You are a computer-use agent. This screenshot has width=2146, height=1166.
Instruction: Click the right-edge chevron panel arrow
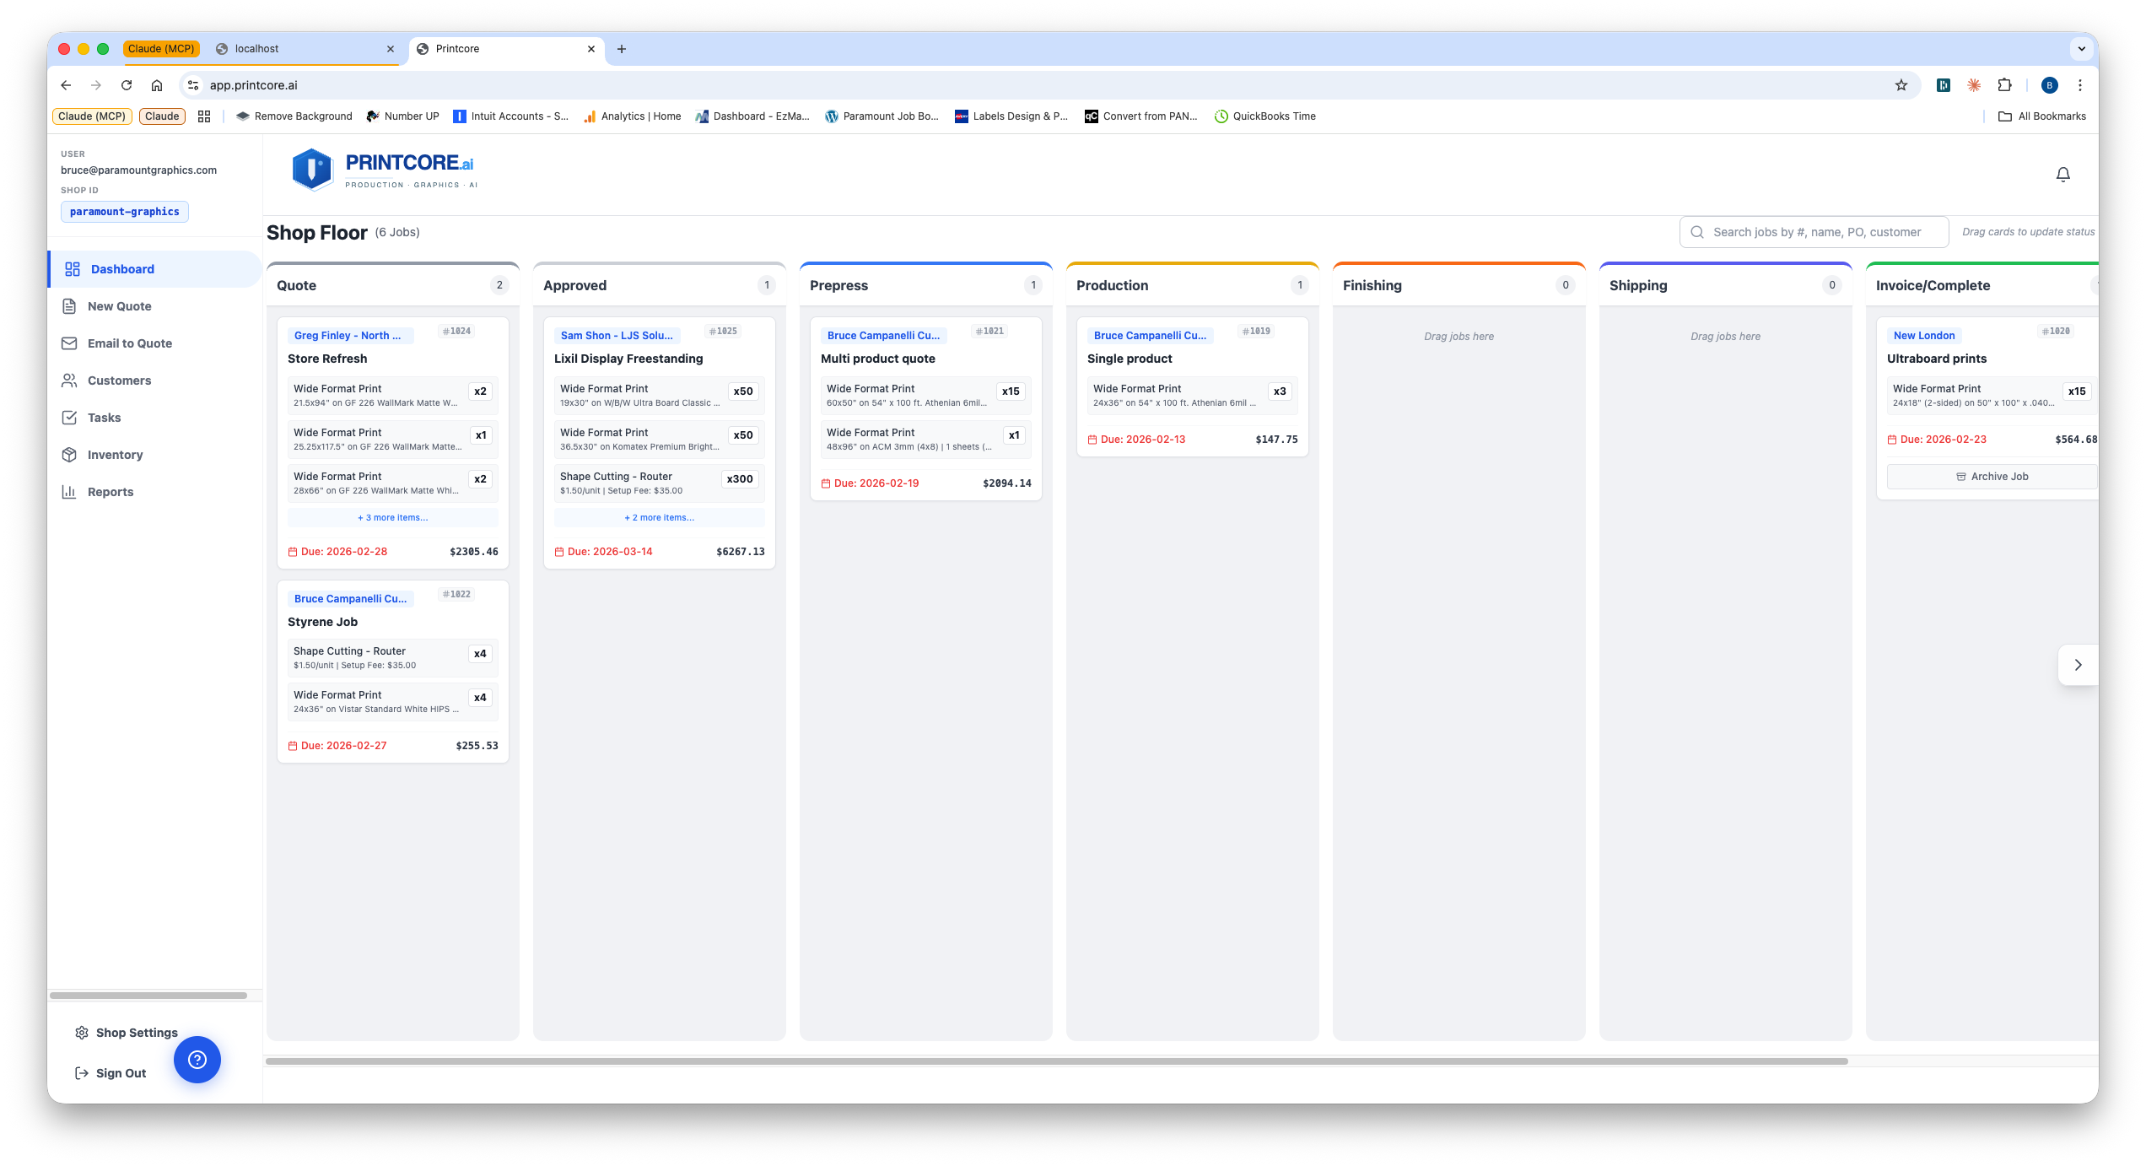tap(2079, 664)
